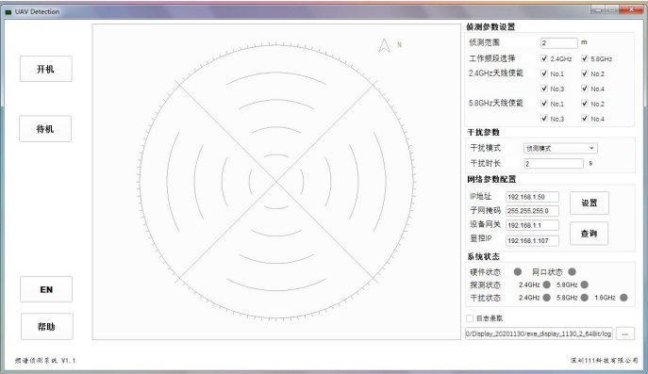Click the 探测状态 2.4GHz indicator dot

click(547, 285)
